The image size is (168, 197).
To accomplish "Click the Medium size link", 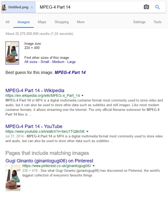I will click(x=58, y=62).
